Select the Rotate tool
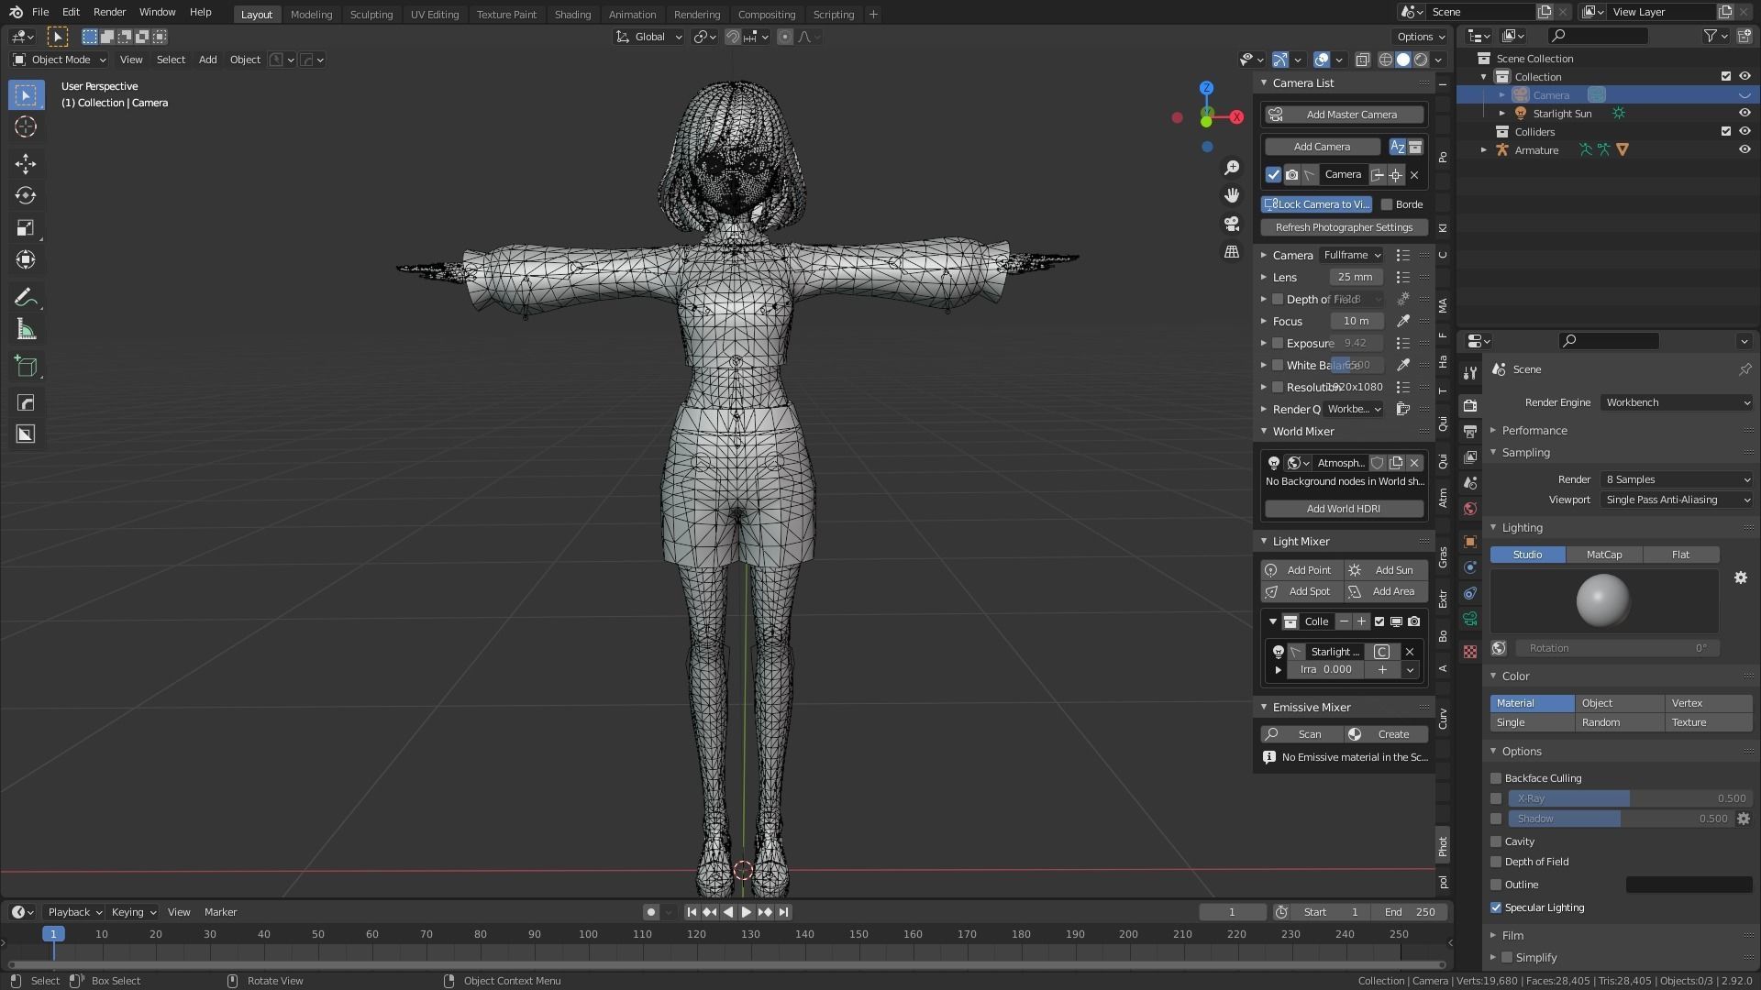Viewport: 1761px width, 990px height. [26, 196]
